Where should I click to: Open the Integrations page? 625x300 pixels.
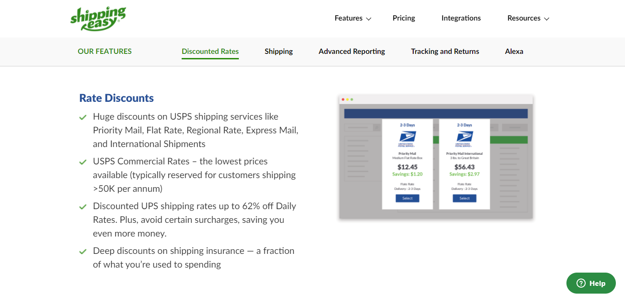461,18
